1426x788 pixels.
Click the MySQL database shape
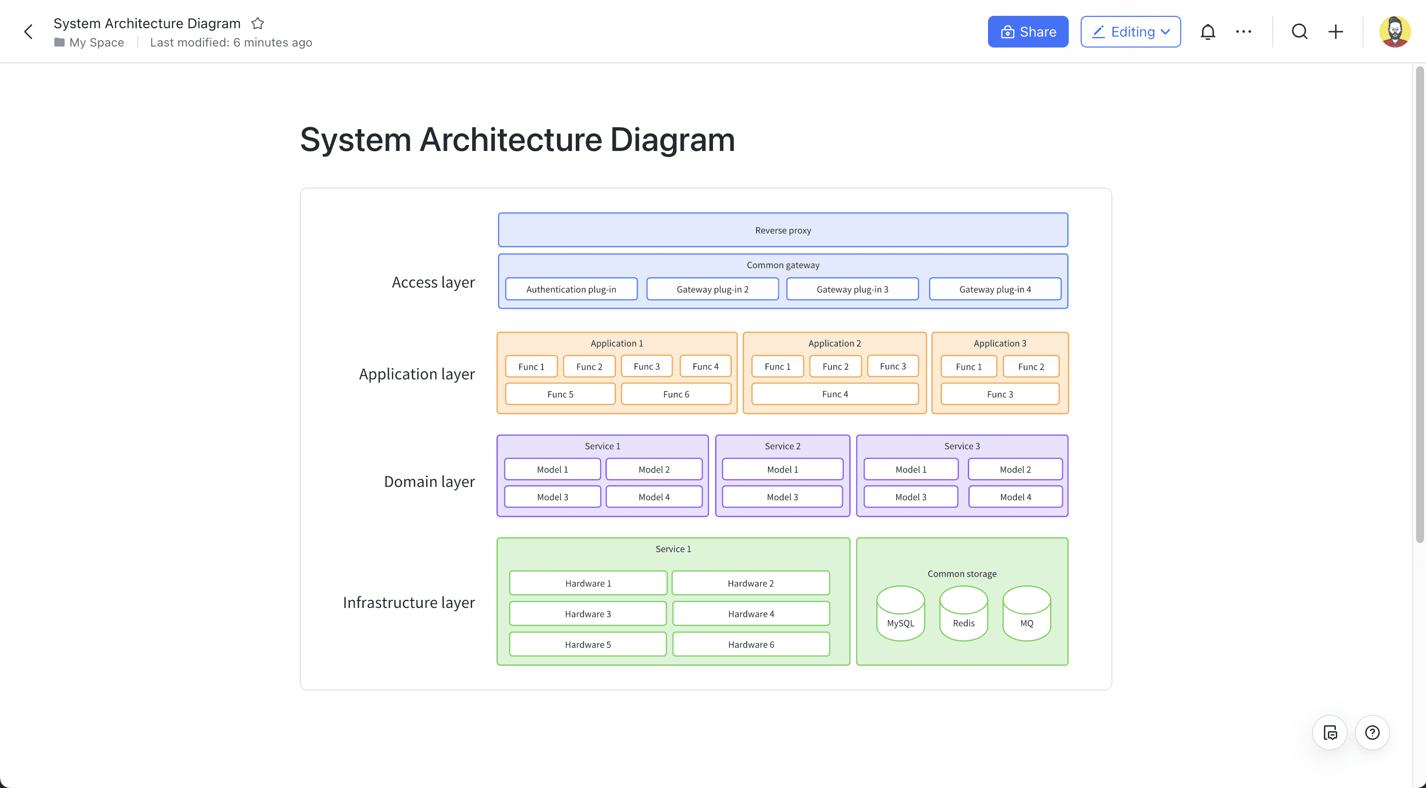tap(901, 614)
